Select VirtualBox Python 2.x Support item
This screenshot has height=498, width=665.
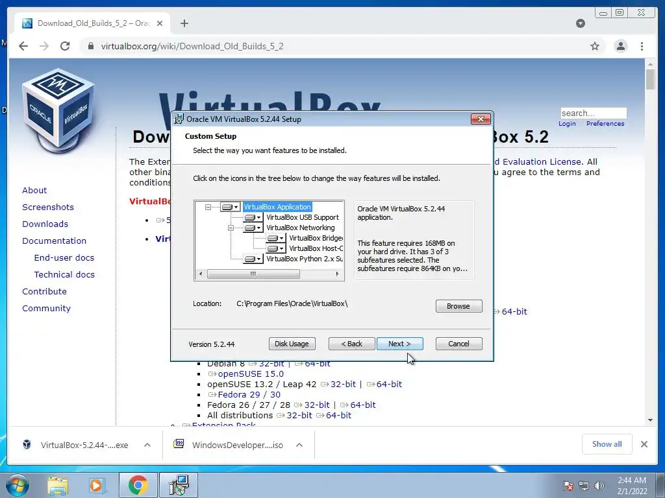305,259
